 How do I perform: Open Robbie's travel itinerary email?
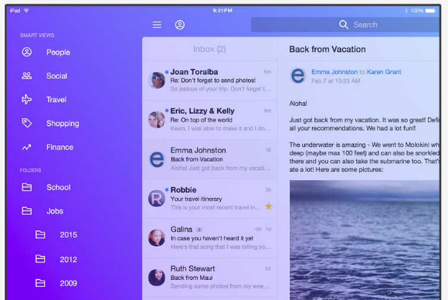pyautogui.click(x=210, y=199)
